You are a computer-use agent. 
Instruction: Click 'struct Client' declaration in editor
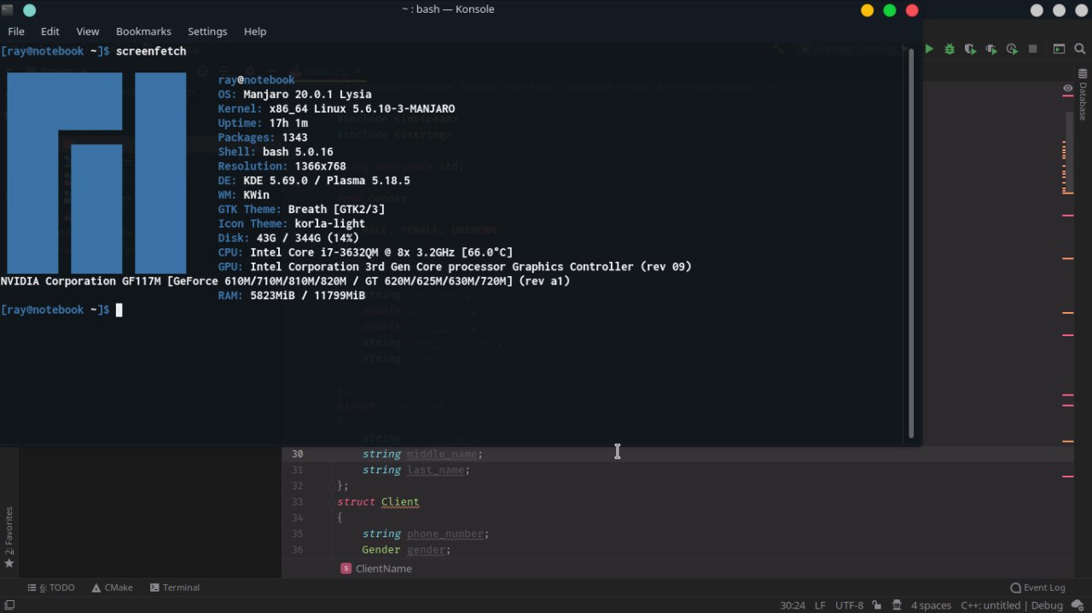click(378, 502)
